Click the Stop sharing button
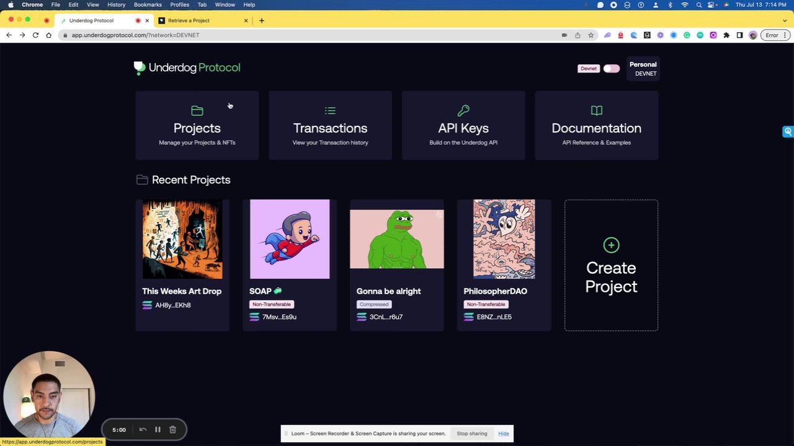 [472, 434]
